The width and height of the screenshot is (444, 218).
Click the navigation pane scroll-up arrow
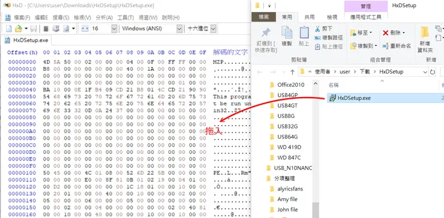[316, 84]
